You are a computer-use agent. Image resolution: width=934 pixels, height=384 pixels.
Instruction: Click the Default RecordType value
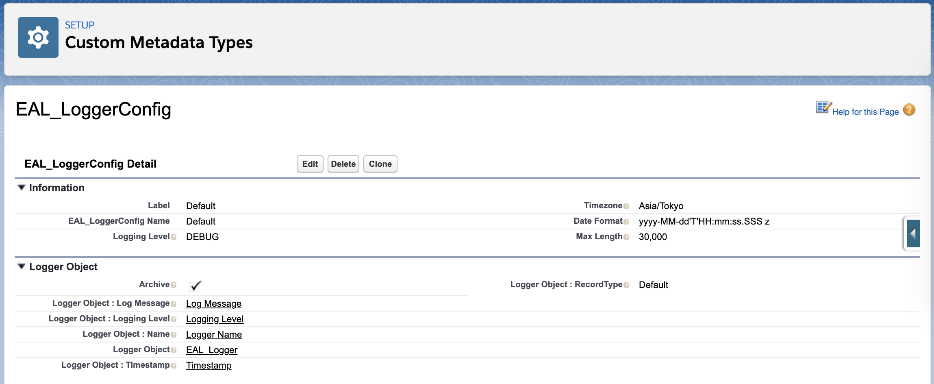pos(654,285)
